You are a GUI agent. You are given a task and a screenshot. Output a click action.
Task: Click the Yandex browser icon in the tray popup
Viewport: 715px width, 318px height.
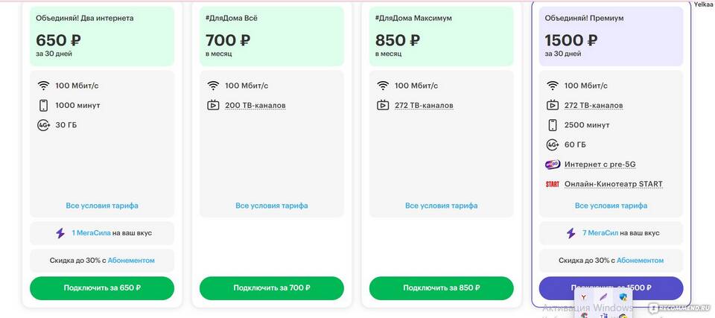click(x=583, y=297)
